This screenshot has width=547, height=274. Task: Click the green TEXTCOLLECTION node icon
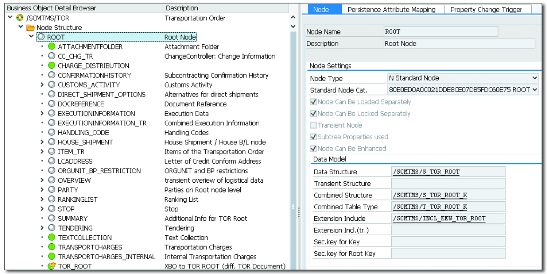click(x=51, y=238)
